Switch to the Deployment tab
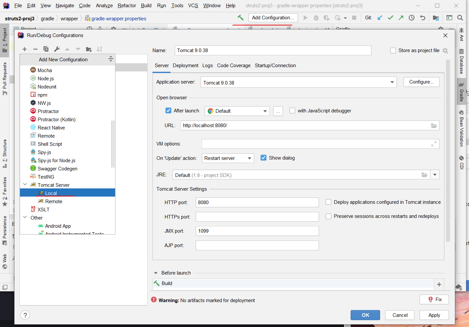Screen dimensions: 469x327 [x=186, y=66]
